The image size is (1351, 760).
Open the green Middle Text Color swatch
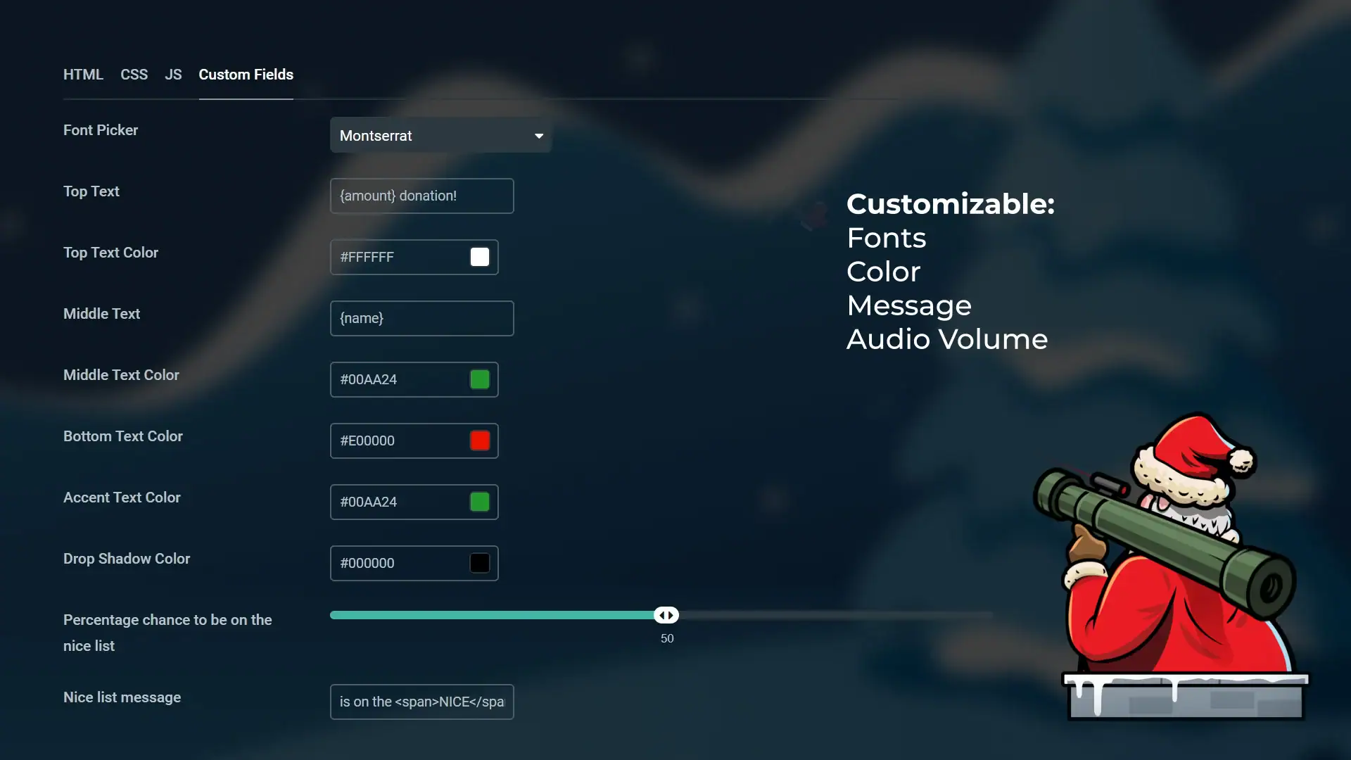pyautogui.click(x=480, y=379)
